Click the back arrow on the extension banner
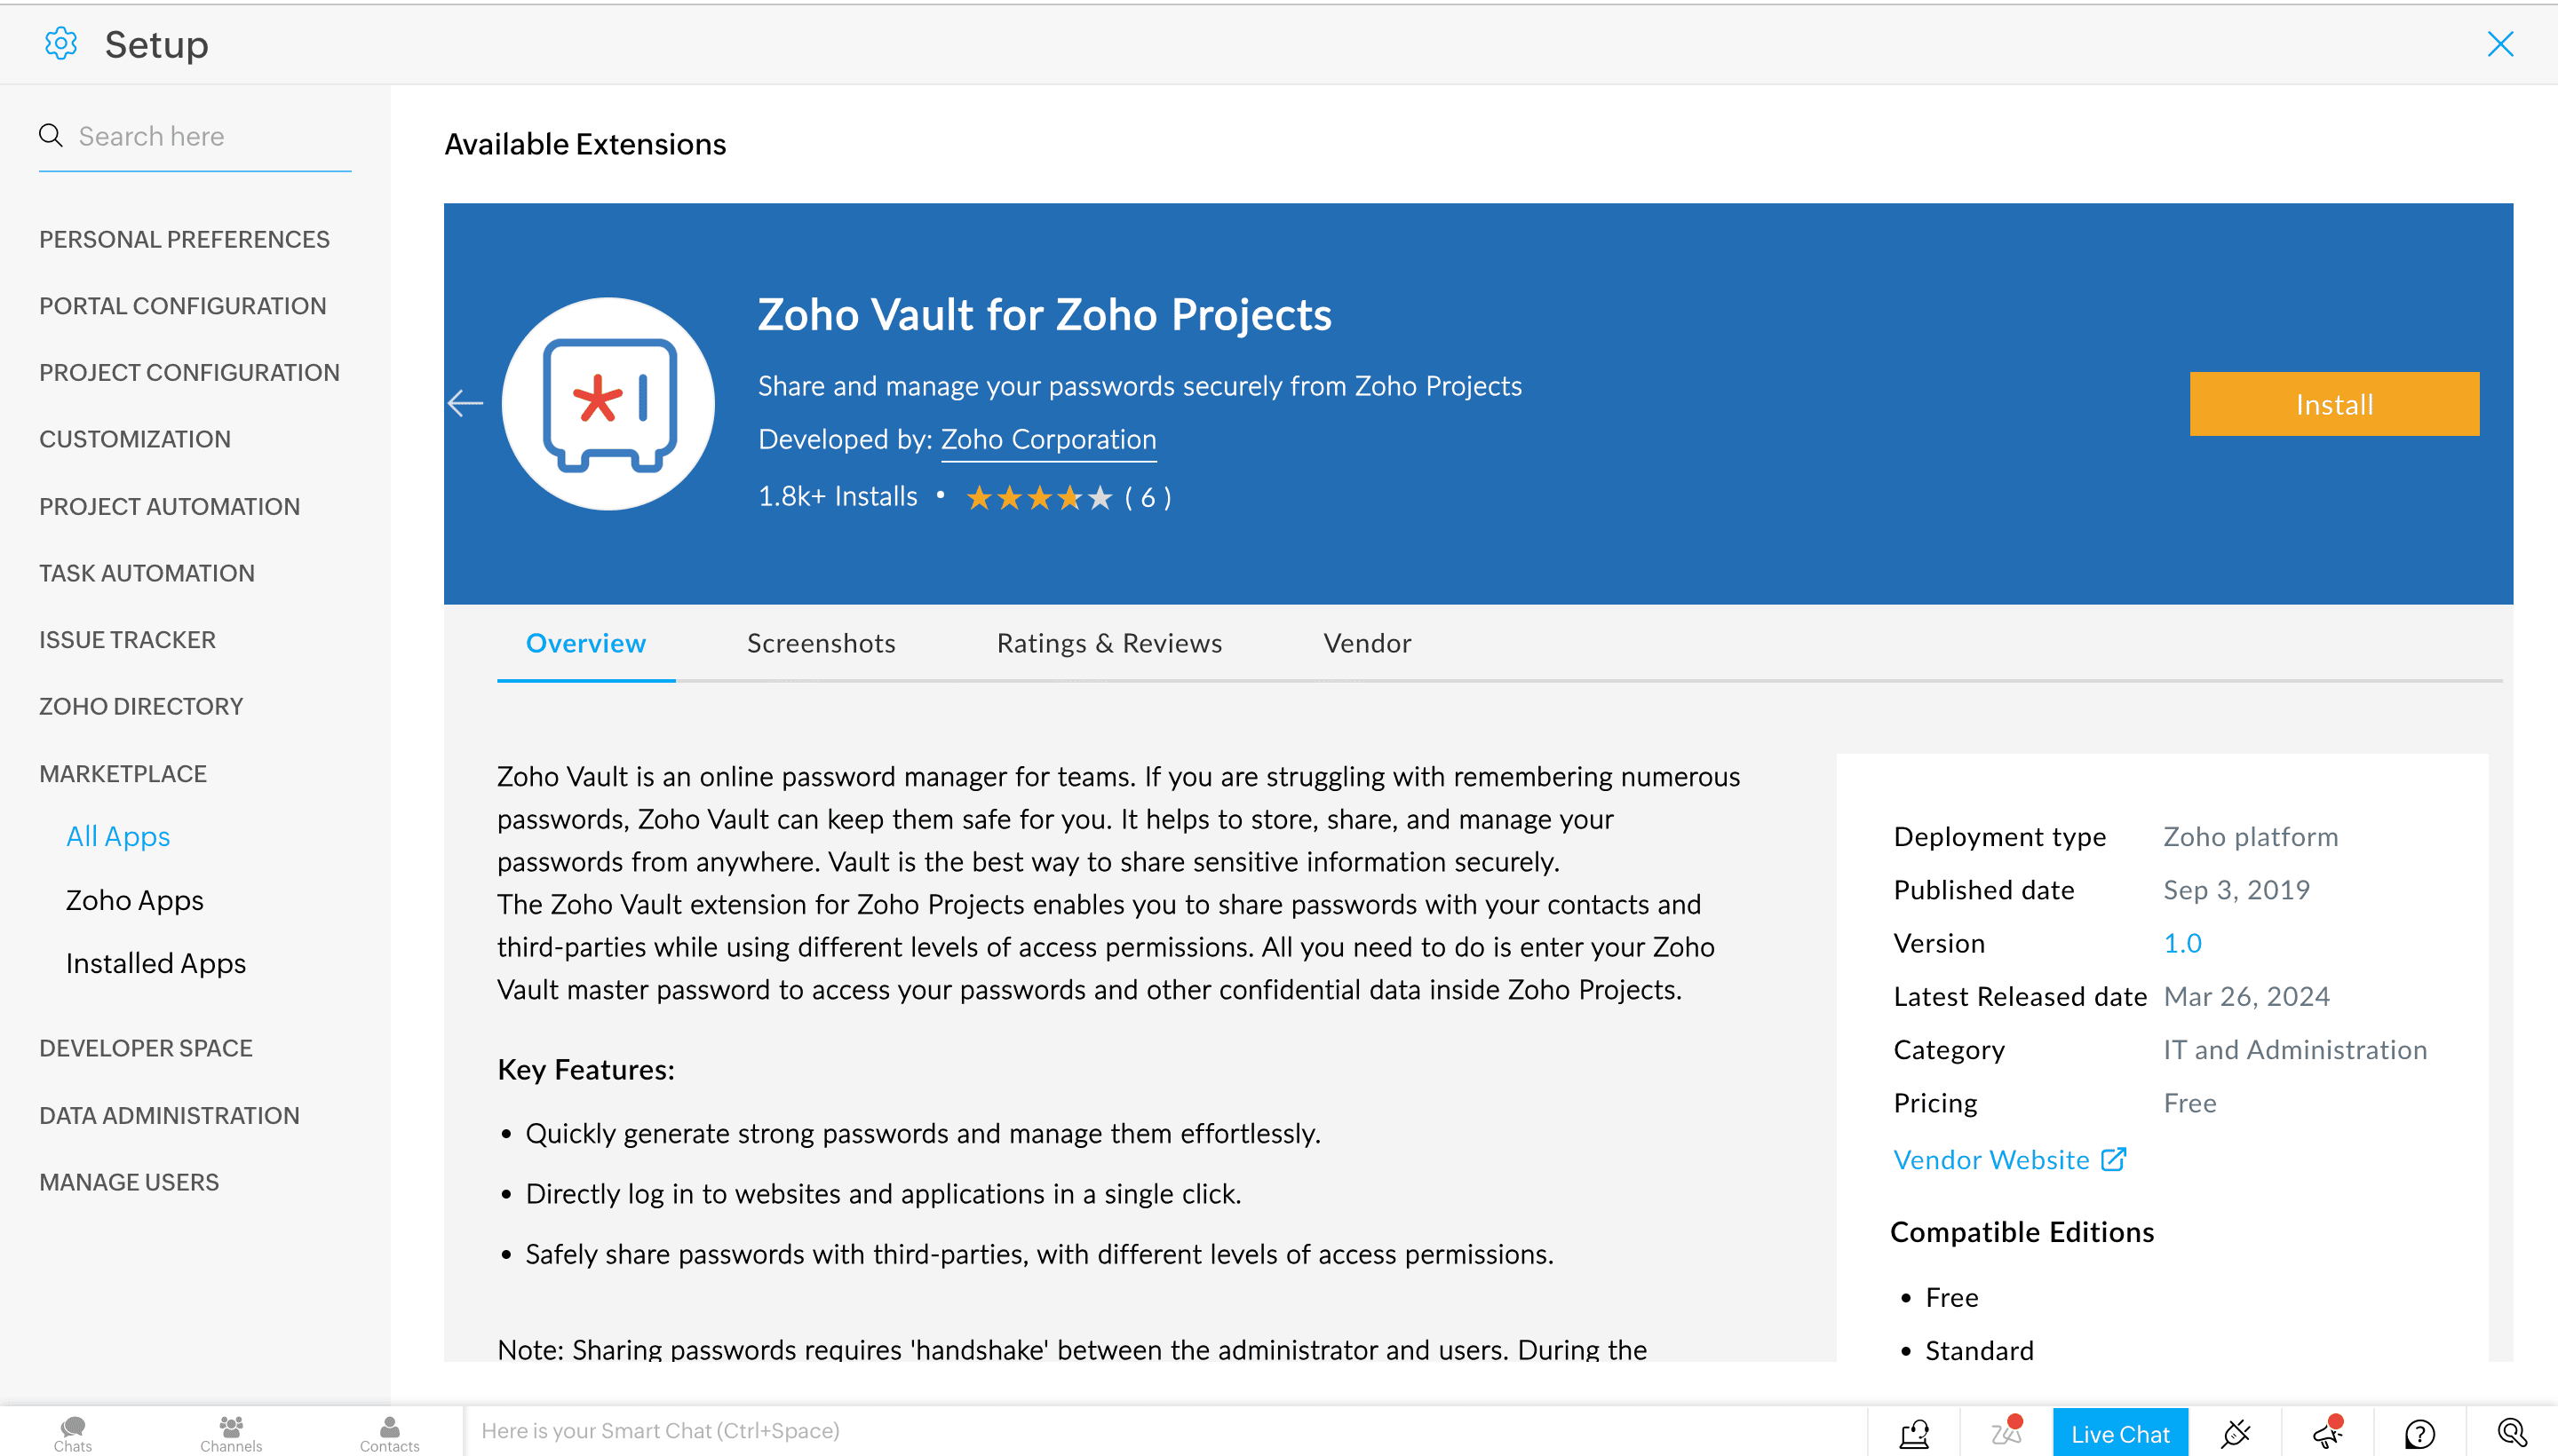This screenshot has width=2558, height=1456. point(465,403)
